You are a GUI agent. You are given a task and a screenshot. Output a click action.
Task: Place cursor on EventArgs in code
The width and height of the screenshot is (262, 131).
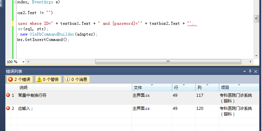pos(43,2)
